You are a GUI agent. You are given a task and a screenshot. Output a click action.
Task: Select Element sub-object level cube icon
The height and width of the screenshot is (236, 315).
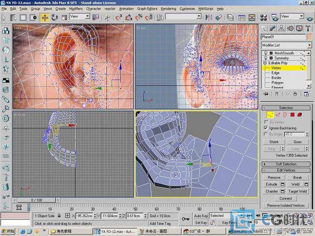299,115
